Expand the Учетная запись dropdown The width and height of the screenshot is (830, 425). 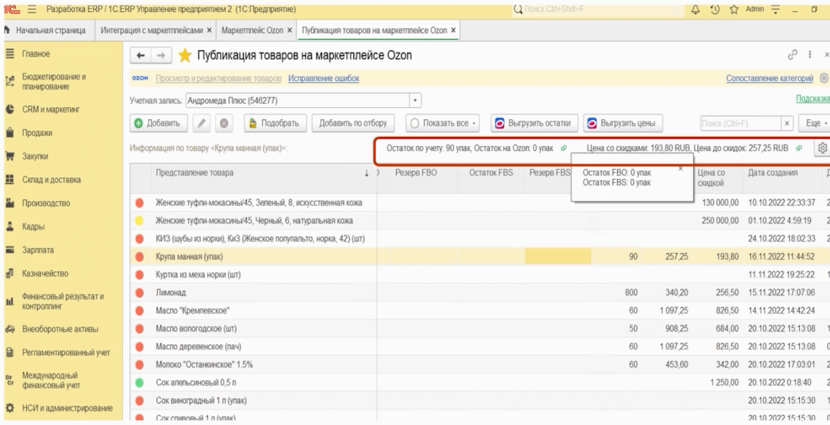coord(415,100)
